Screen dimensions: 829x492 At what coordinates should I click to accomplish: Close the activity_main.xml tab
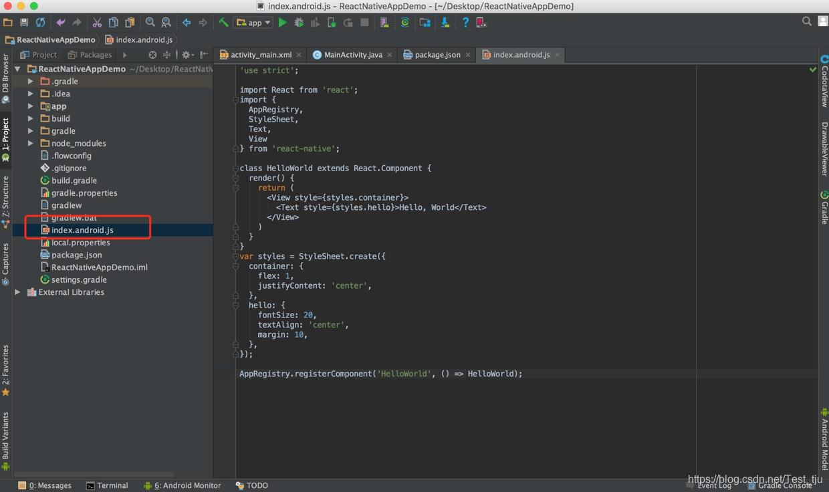(x=299, y=55)
